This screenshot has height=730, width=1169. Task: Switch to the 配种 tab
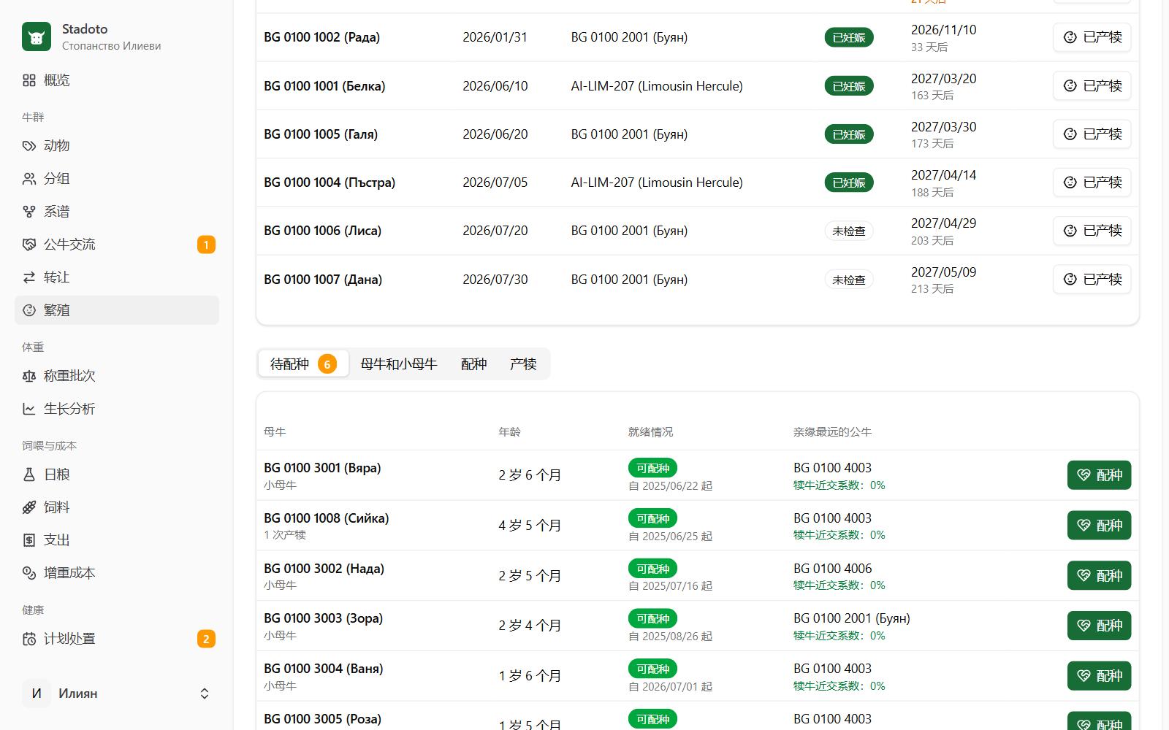point(473,364)
